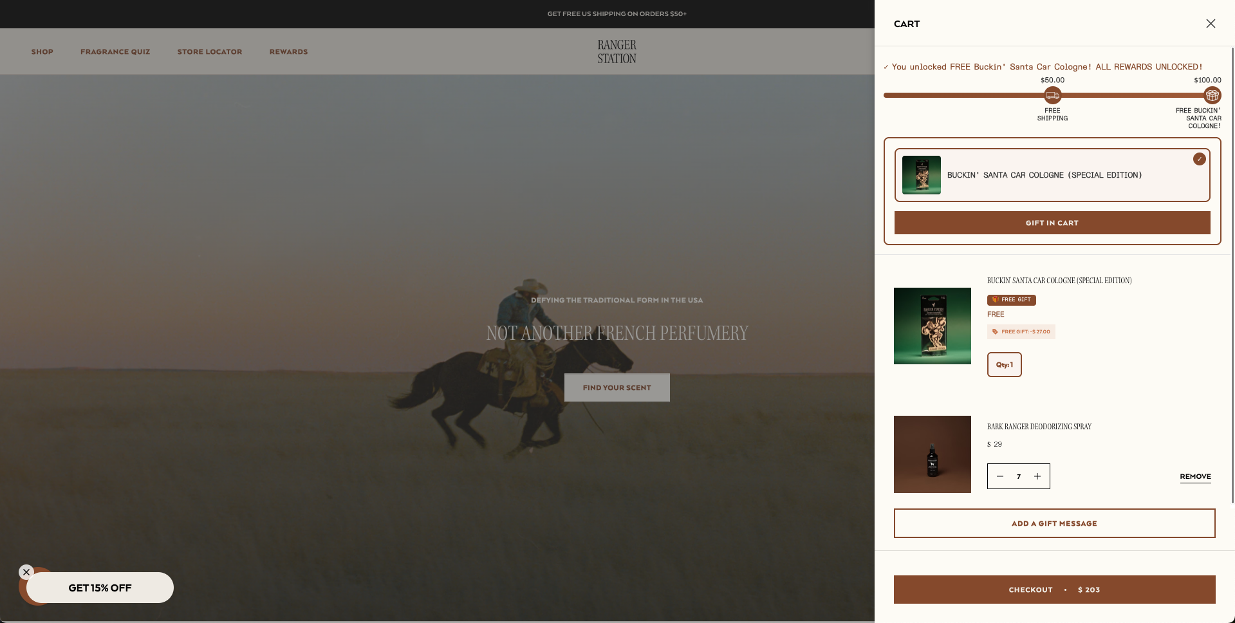Select the FRAGRANCE QUIZ nav item

(x=115, y=51)
